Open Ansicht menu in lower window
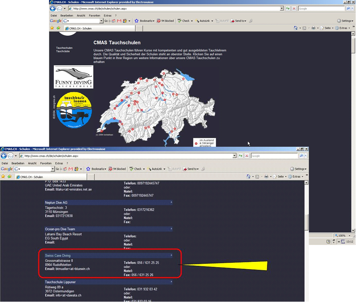356x302 pixels. pos(32,163)
